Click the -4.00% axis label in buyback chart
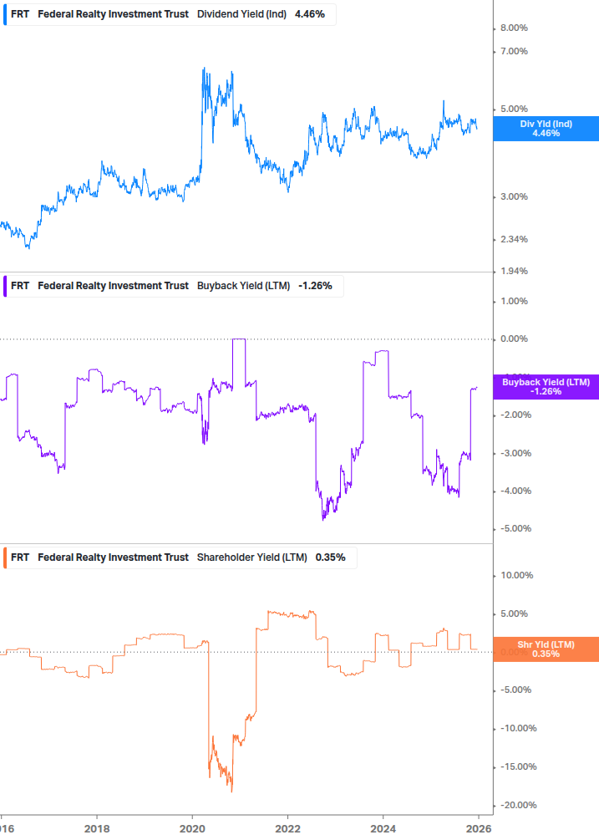599x840 pixels. click(515, 491)
